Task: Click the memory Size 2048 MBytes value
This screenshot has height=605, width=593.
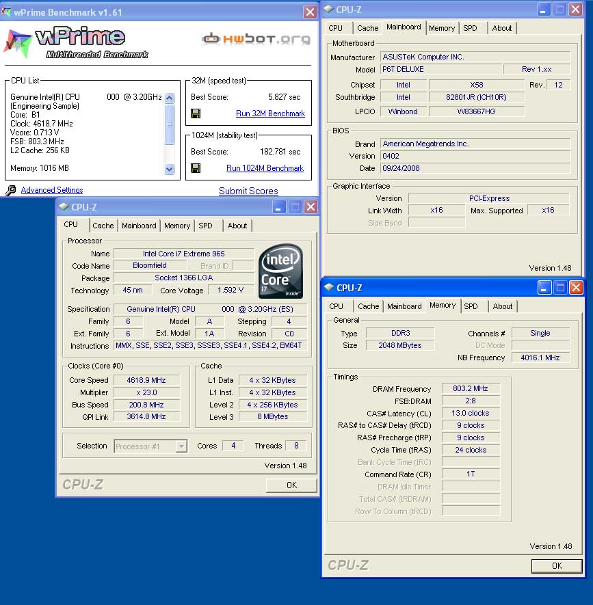Action: click(400, 345)
